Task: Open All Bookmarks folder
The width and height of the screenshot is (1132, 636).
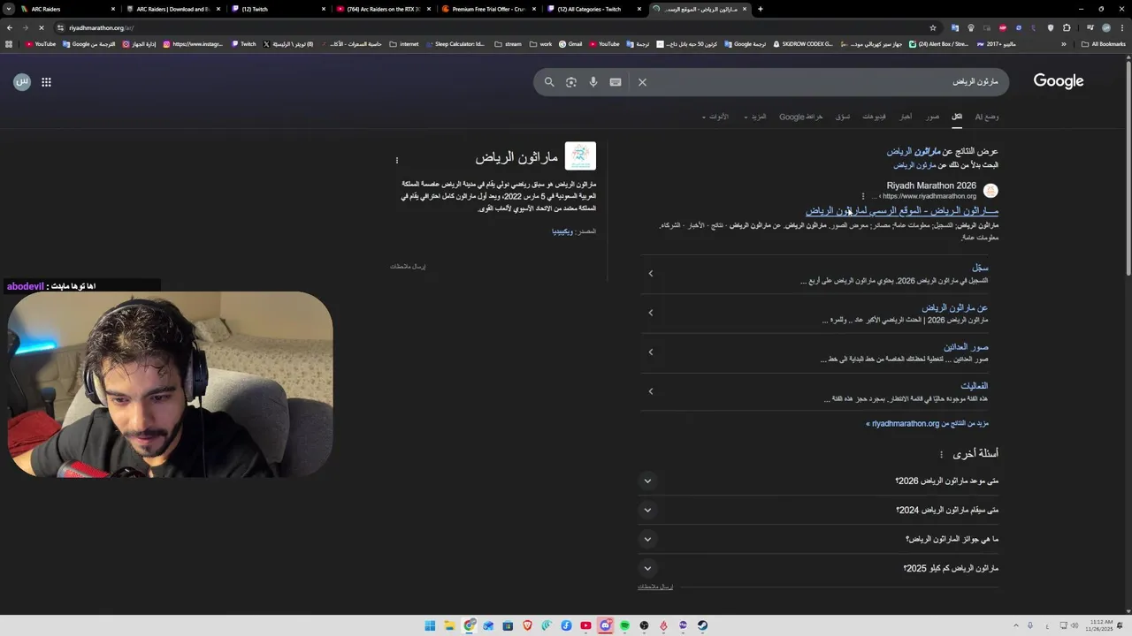Action: [x=1103, y=44]
